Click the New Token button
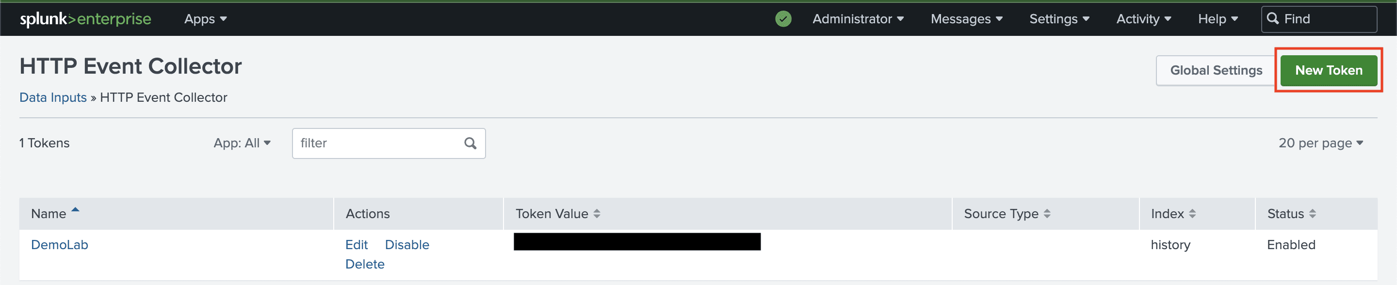This screenshot has width=1397, height=285. coord(1328,70)
